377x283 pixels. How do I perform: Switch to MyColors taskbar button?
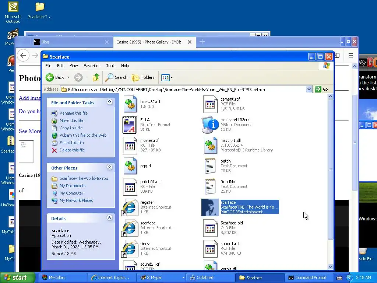pos(62,278)
